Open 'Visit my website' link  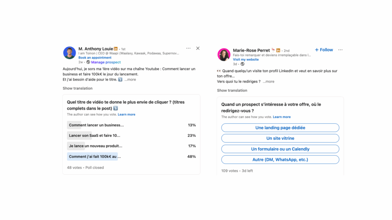coord(246,60)
